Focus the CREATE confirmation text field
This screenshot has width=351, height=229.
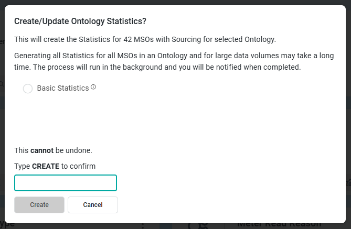point(66,183)
